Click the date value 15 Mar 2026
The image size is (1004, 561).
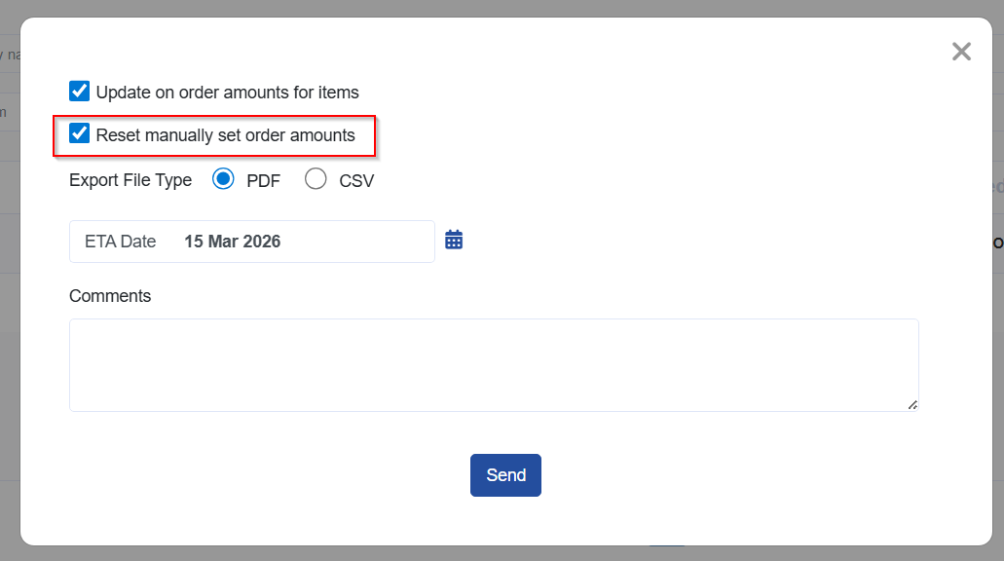[x=232, y=242]
